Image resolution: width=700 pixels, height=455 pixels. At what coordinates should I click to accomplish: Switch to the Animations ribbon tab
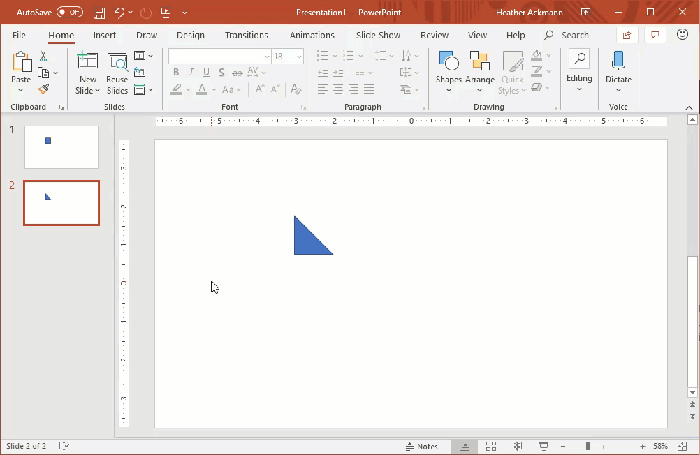point(312,35)
